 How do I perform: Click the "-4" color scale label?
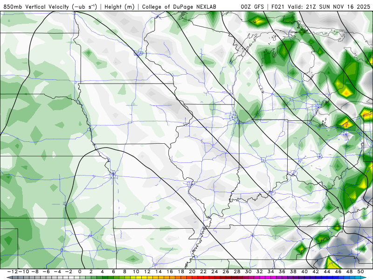pos(57,272)
